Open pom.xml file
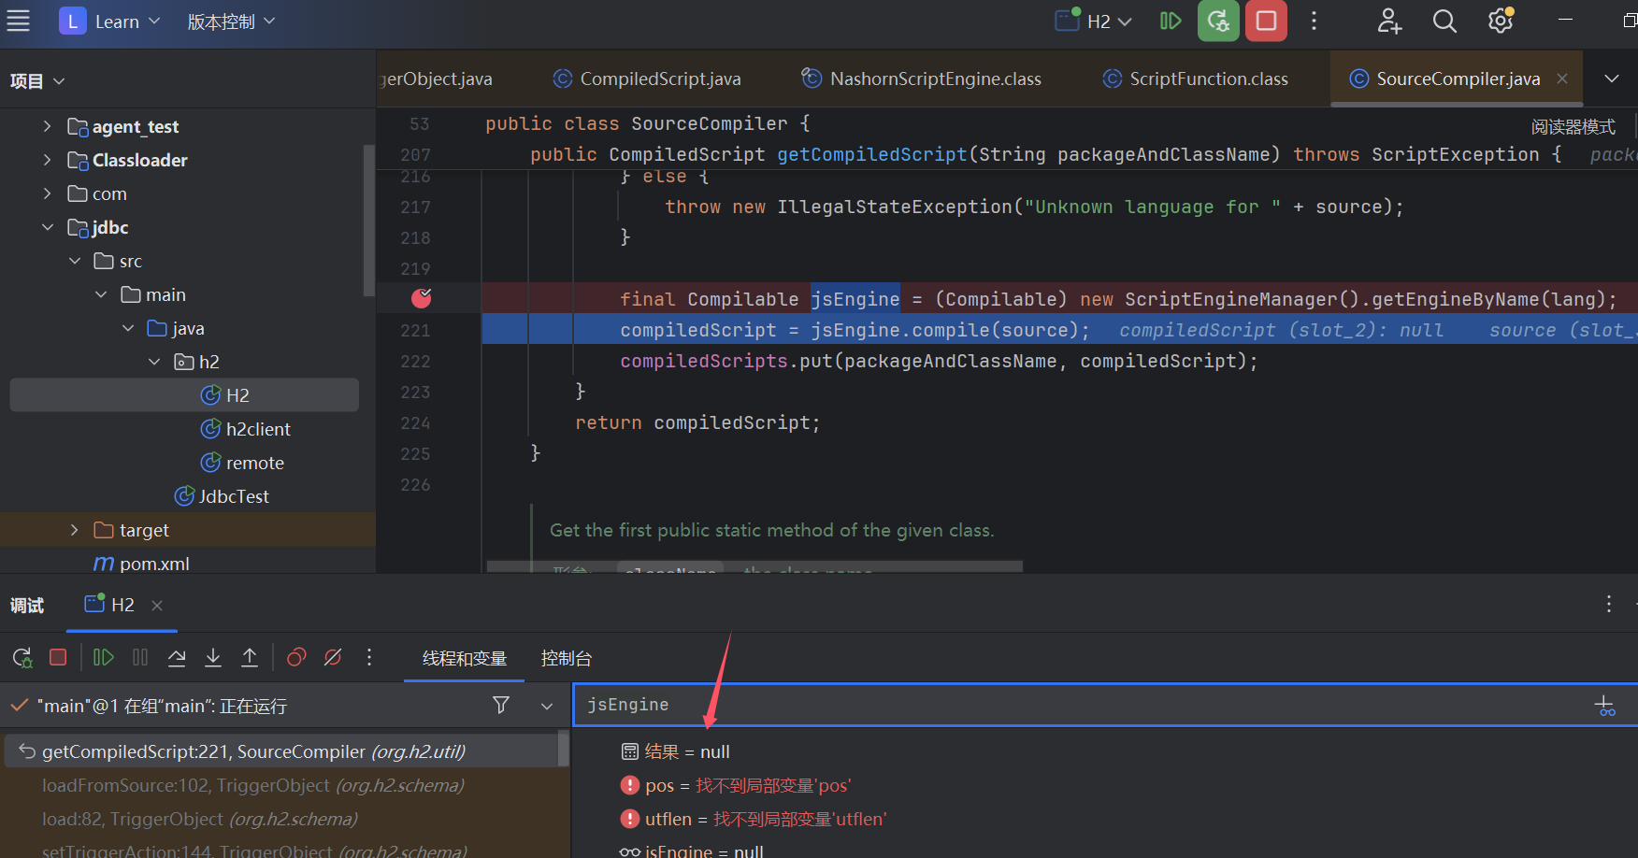The height and width of the screenshot is (858, 1638). click(142, 564)
